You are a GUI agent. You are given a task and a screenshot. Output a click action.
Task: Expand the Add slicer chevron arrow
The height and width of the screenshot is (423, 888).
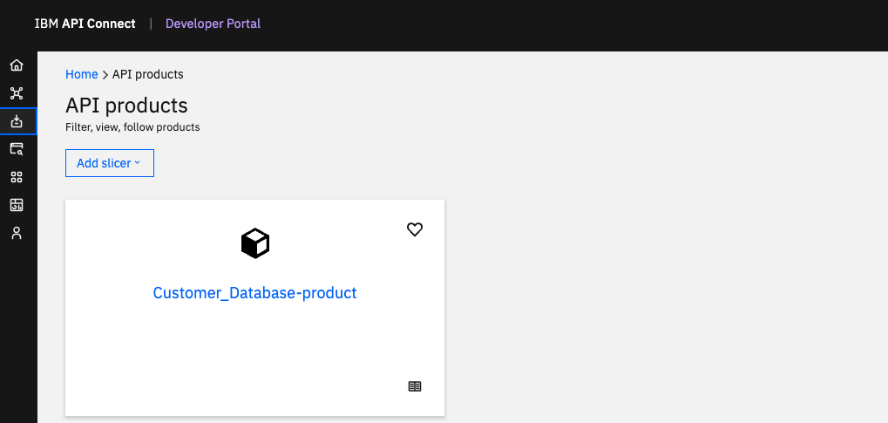pyautogui.click(x=137, y=163)
